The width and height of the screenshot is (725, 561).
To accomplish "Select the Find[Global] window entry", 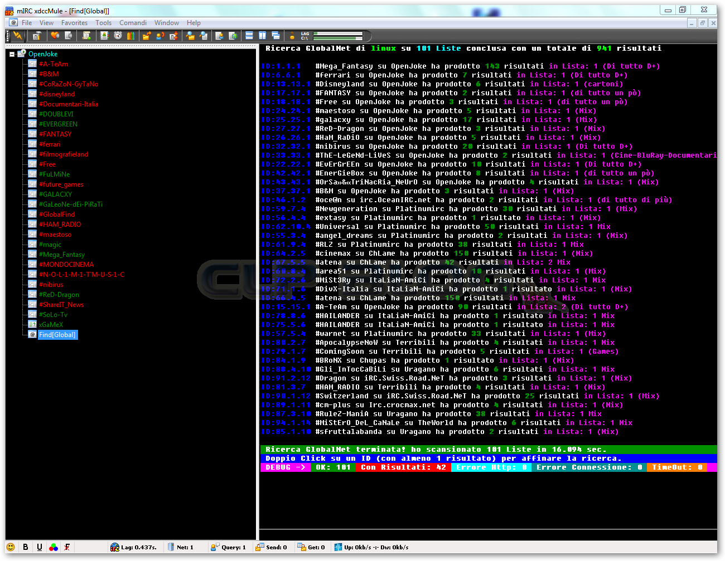I will click(x=57, y=335).
